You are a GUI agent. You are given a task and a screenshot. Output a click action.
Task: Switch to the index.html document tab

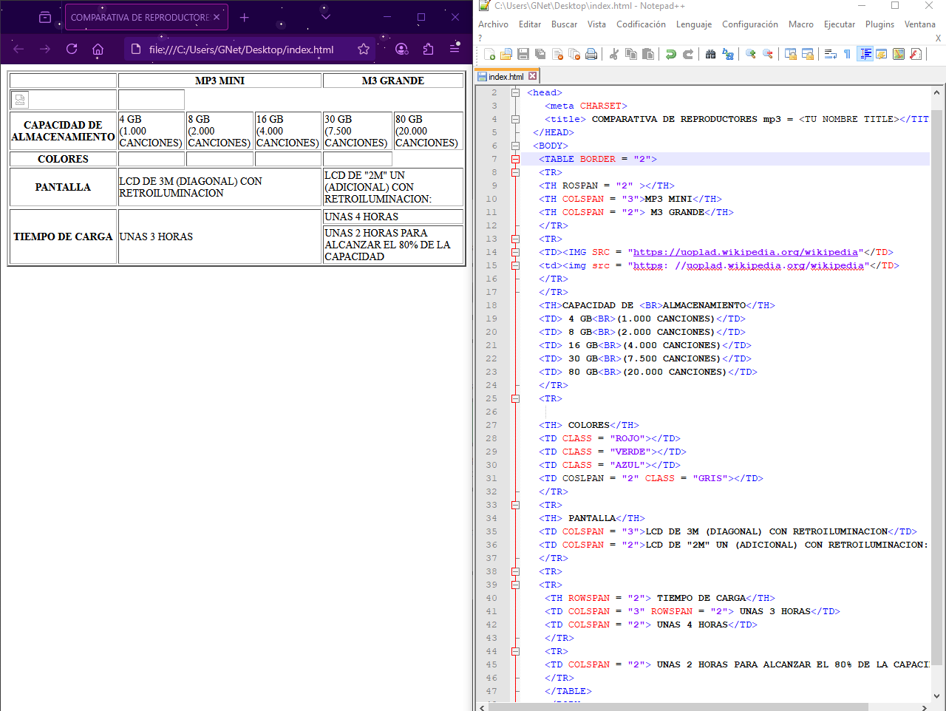(506, 76)
